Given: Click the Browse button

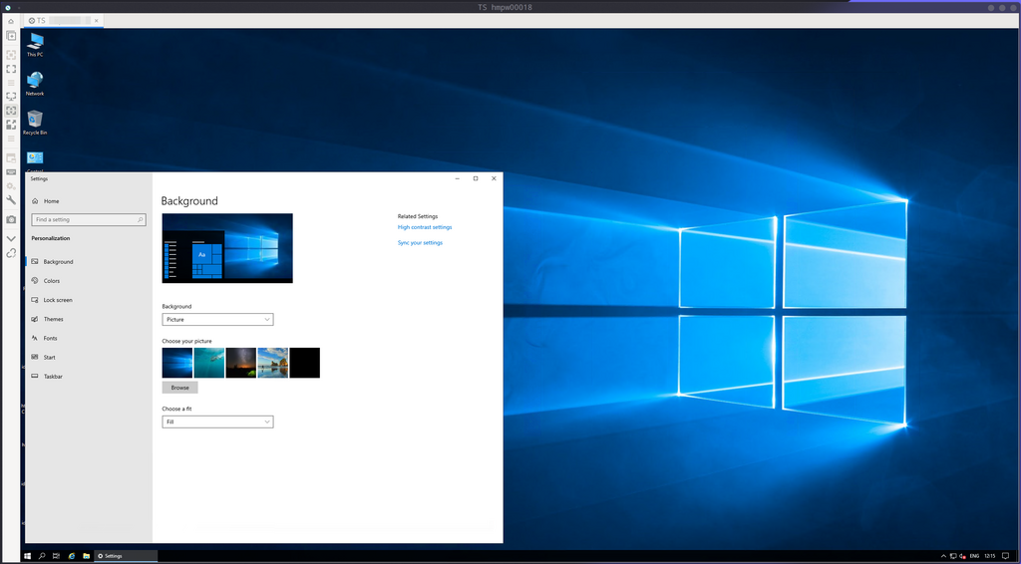Looking at the screenshot, I should [x=179, y=388].
